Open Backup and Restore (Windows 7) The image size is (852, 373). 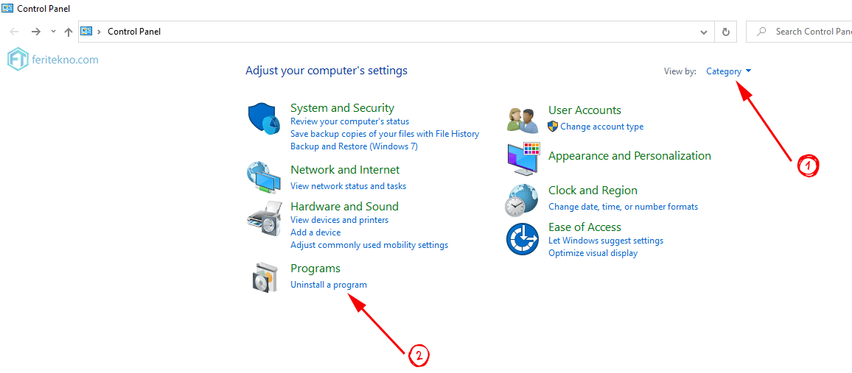tap(355, 146)
